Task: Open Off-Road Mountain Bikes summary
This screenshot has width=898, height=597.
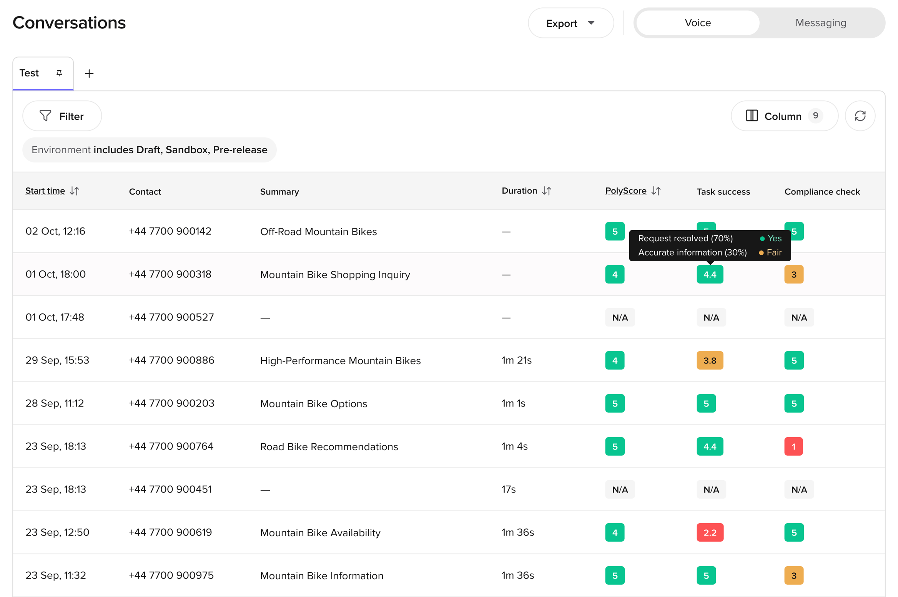Action: click(318, 232)
